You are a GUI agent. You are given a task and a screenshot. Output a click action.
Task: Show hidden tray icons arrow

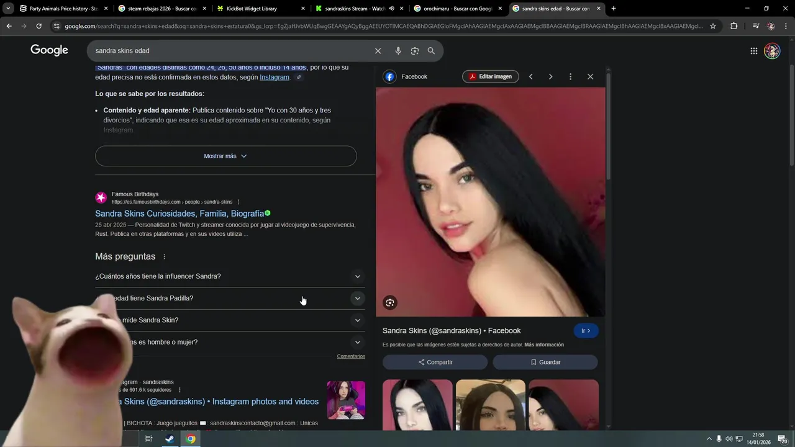tap(709, 439)
